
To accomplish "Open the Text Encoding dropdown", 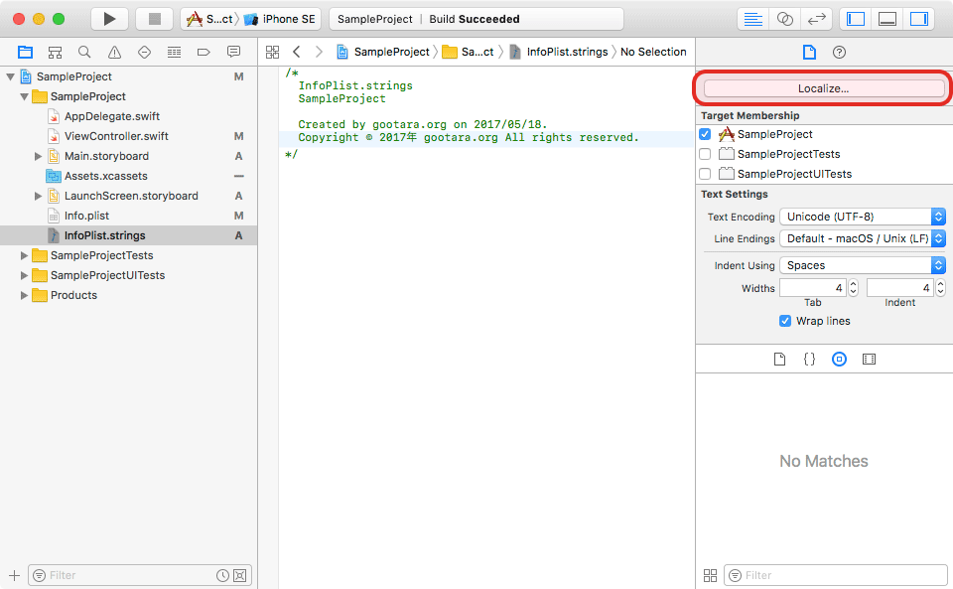I will [x=863, y=217].
